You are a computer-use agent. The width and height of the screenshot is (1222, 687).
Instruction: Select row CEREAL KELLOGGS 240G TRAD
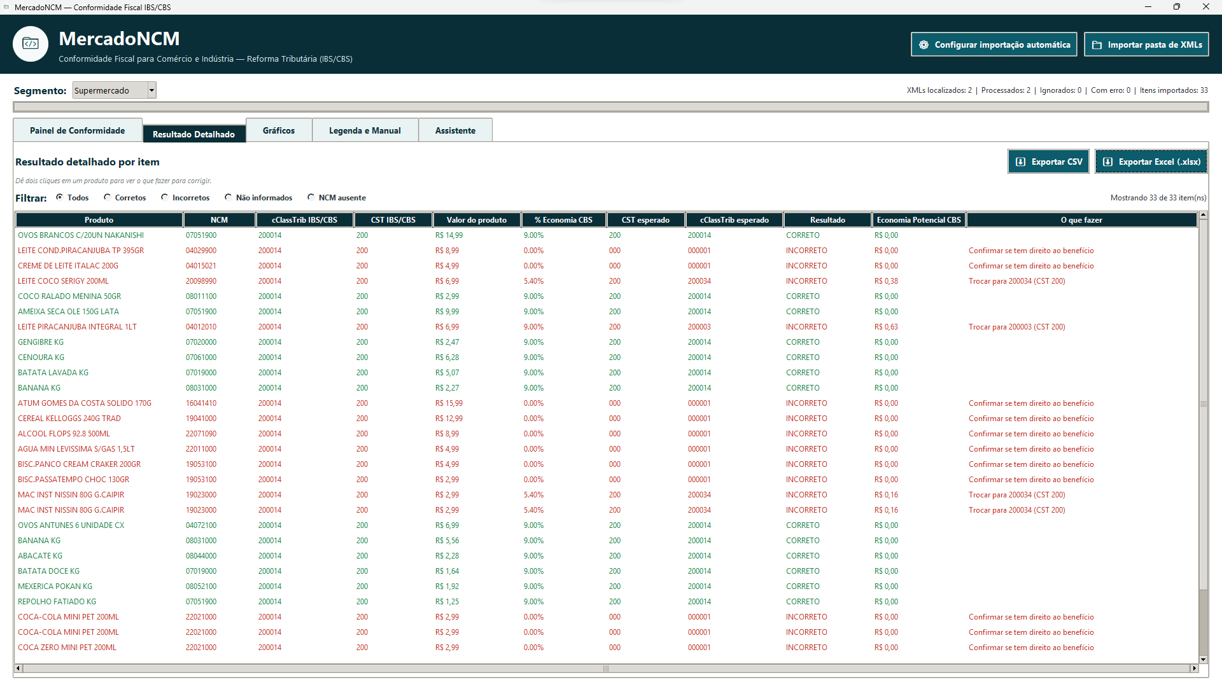pyautogui.click(x=607, y=419)
